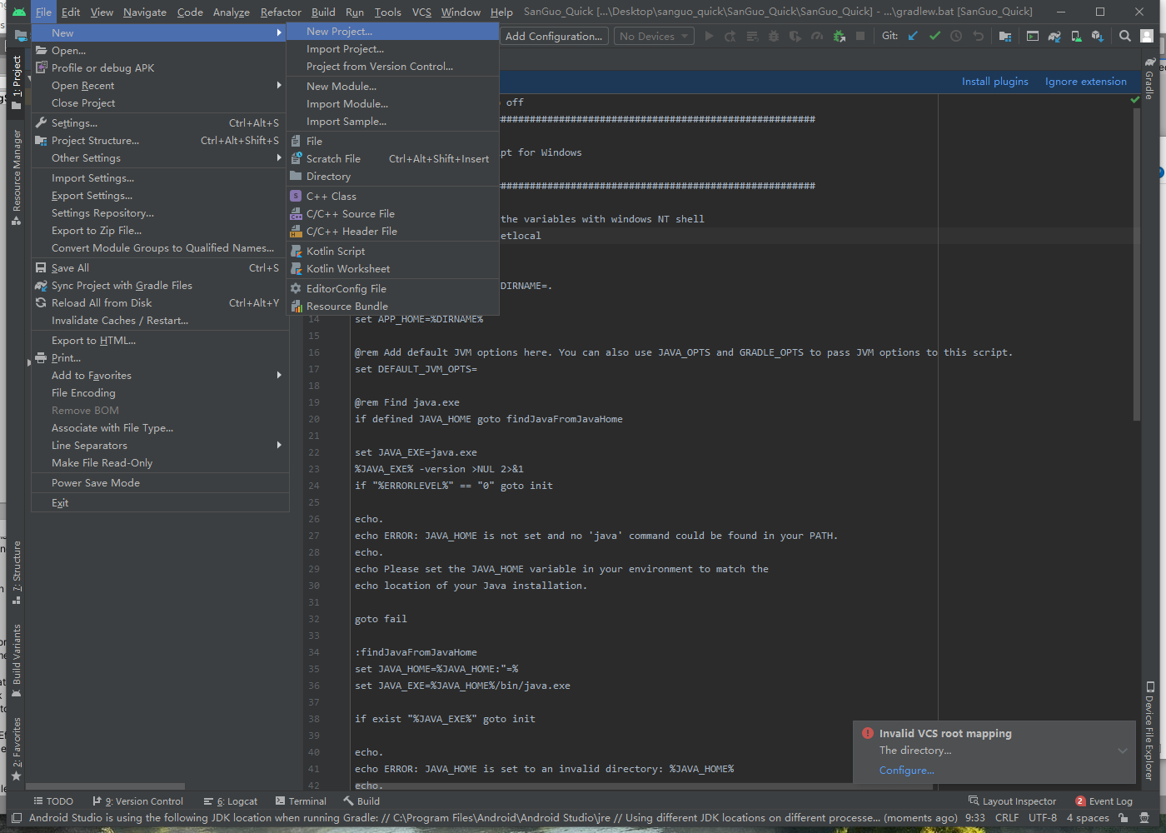Create C/C++ Source File
This screenshot has height=833, width=1166.
(392, 214)
